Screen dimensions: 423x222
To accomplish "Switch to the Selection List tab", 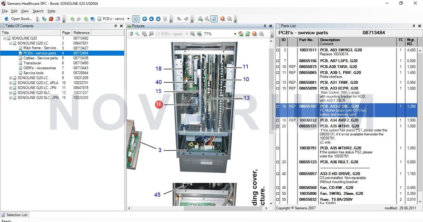I will click(14, 215).
